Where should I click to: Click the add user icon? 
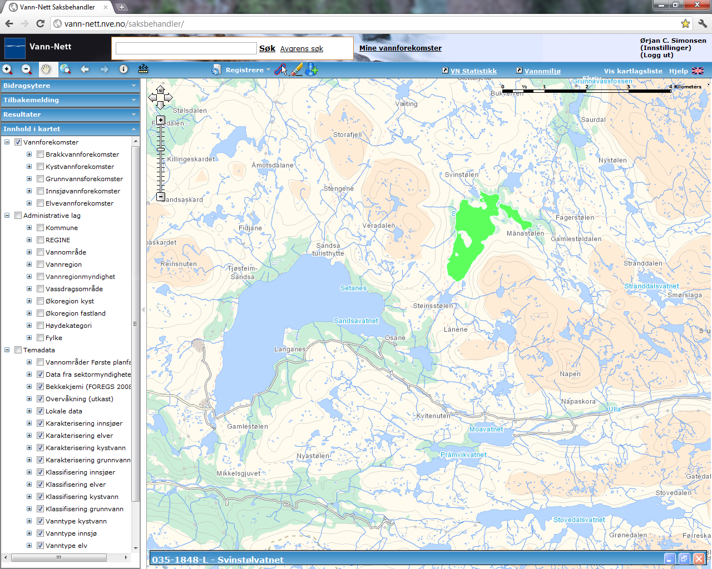[311, 69]
